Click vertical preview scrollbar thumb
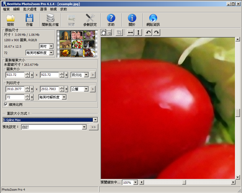This screenshot has height=193, width=242. 238,113
